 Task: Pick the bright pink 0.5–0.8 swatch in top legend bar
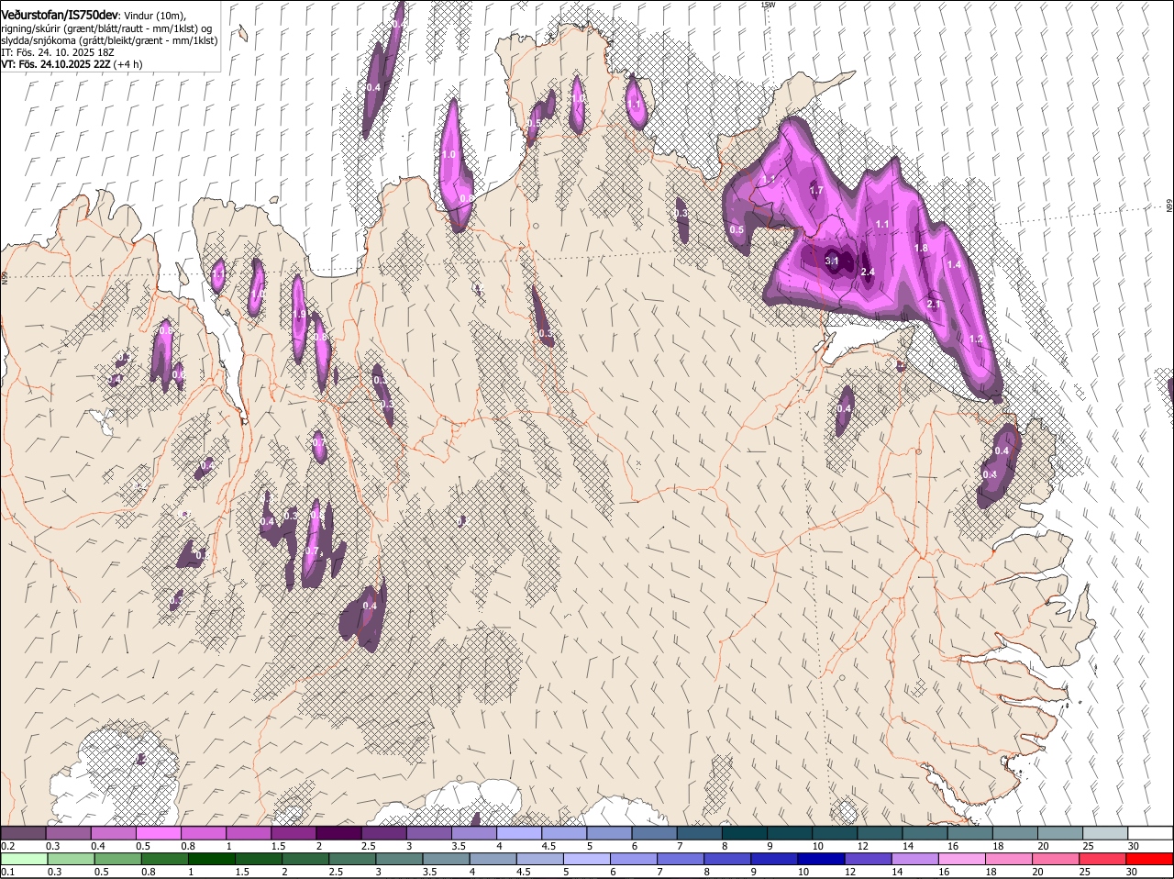click(x=160, y=833)
